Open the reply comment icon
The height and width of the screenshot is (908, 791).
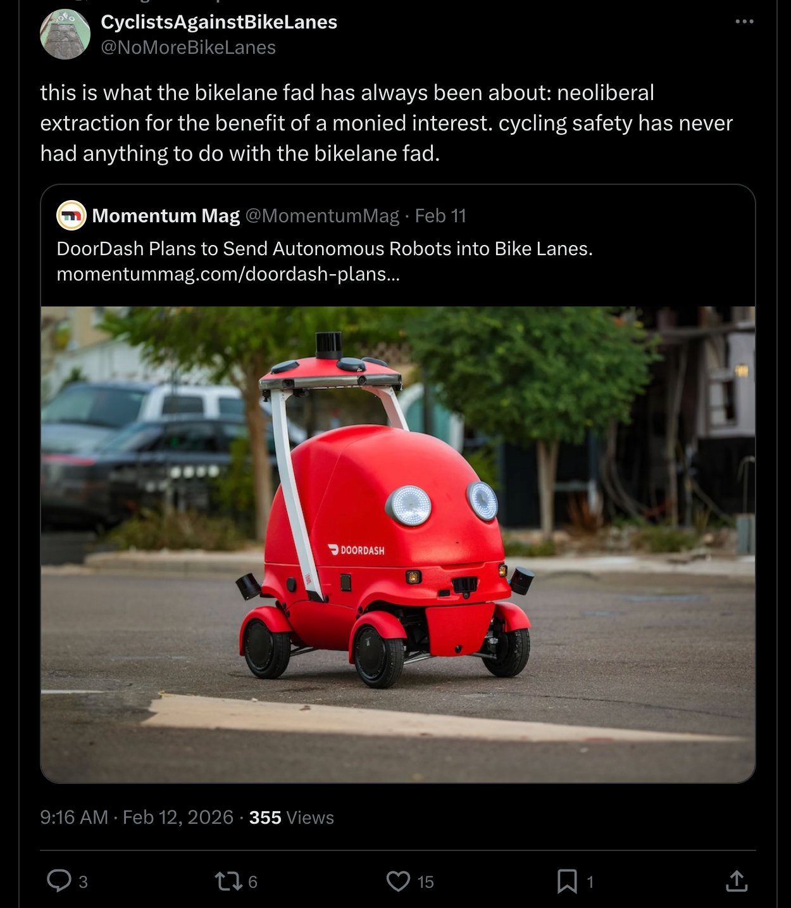coord(59,881)
